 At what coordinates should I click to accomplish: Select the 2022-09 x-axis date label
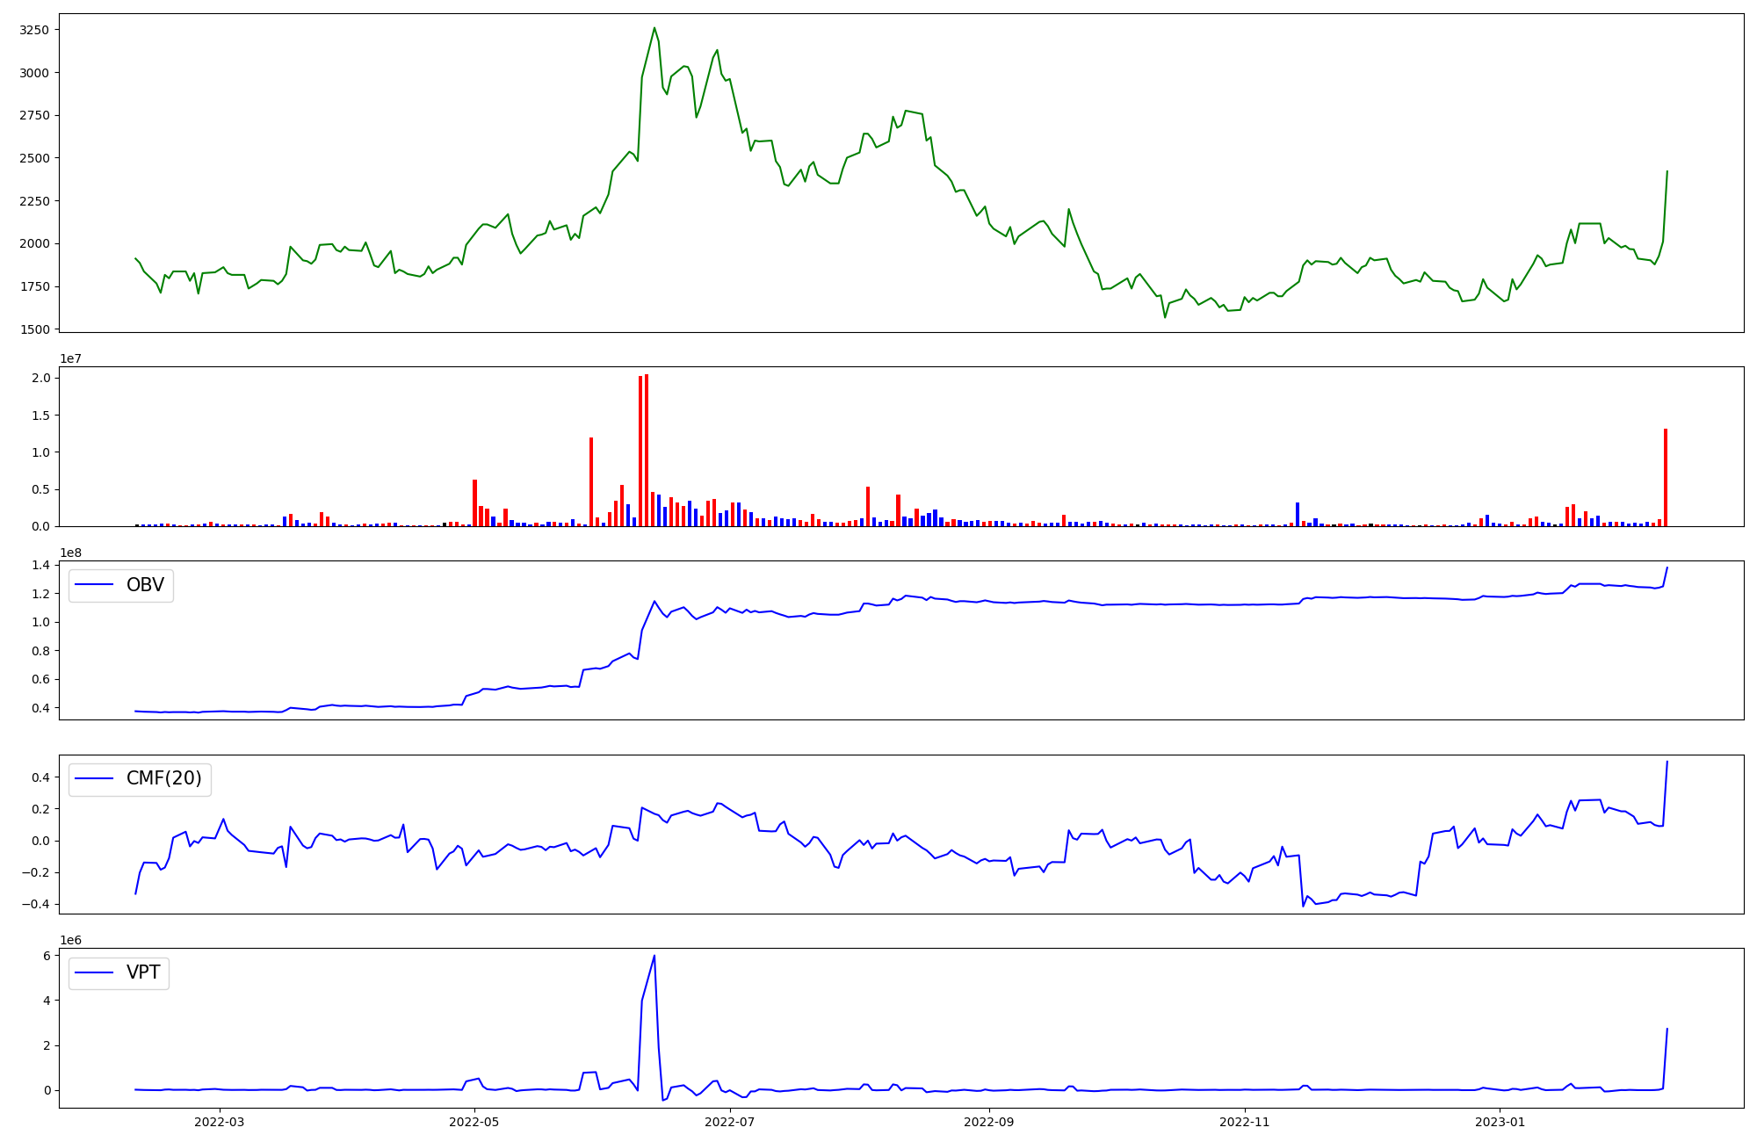click(x=989, y=1122)
